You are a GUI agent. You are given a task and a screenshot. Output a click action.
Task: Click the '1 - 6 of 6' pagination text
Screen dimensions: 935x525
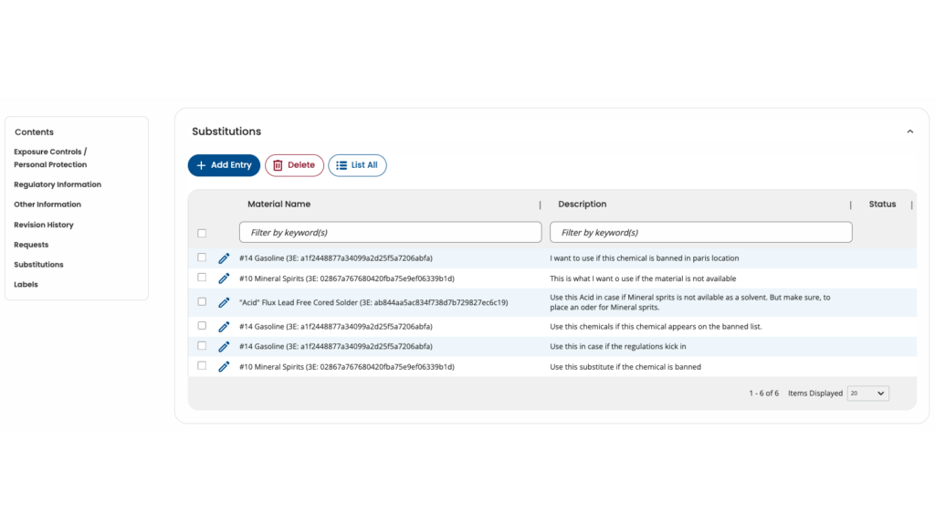click(x=764, y=394)
